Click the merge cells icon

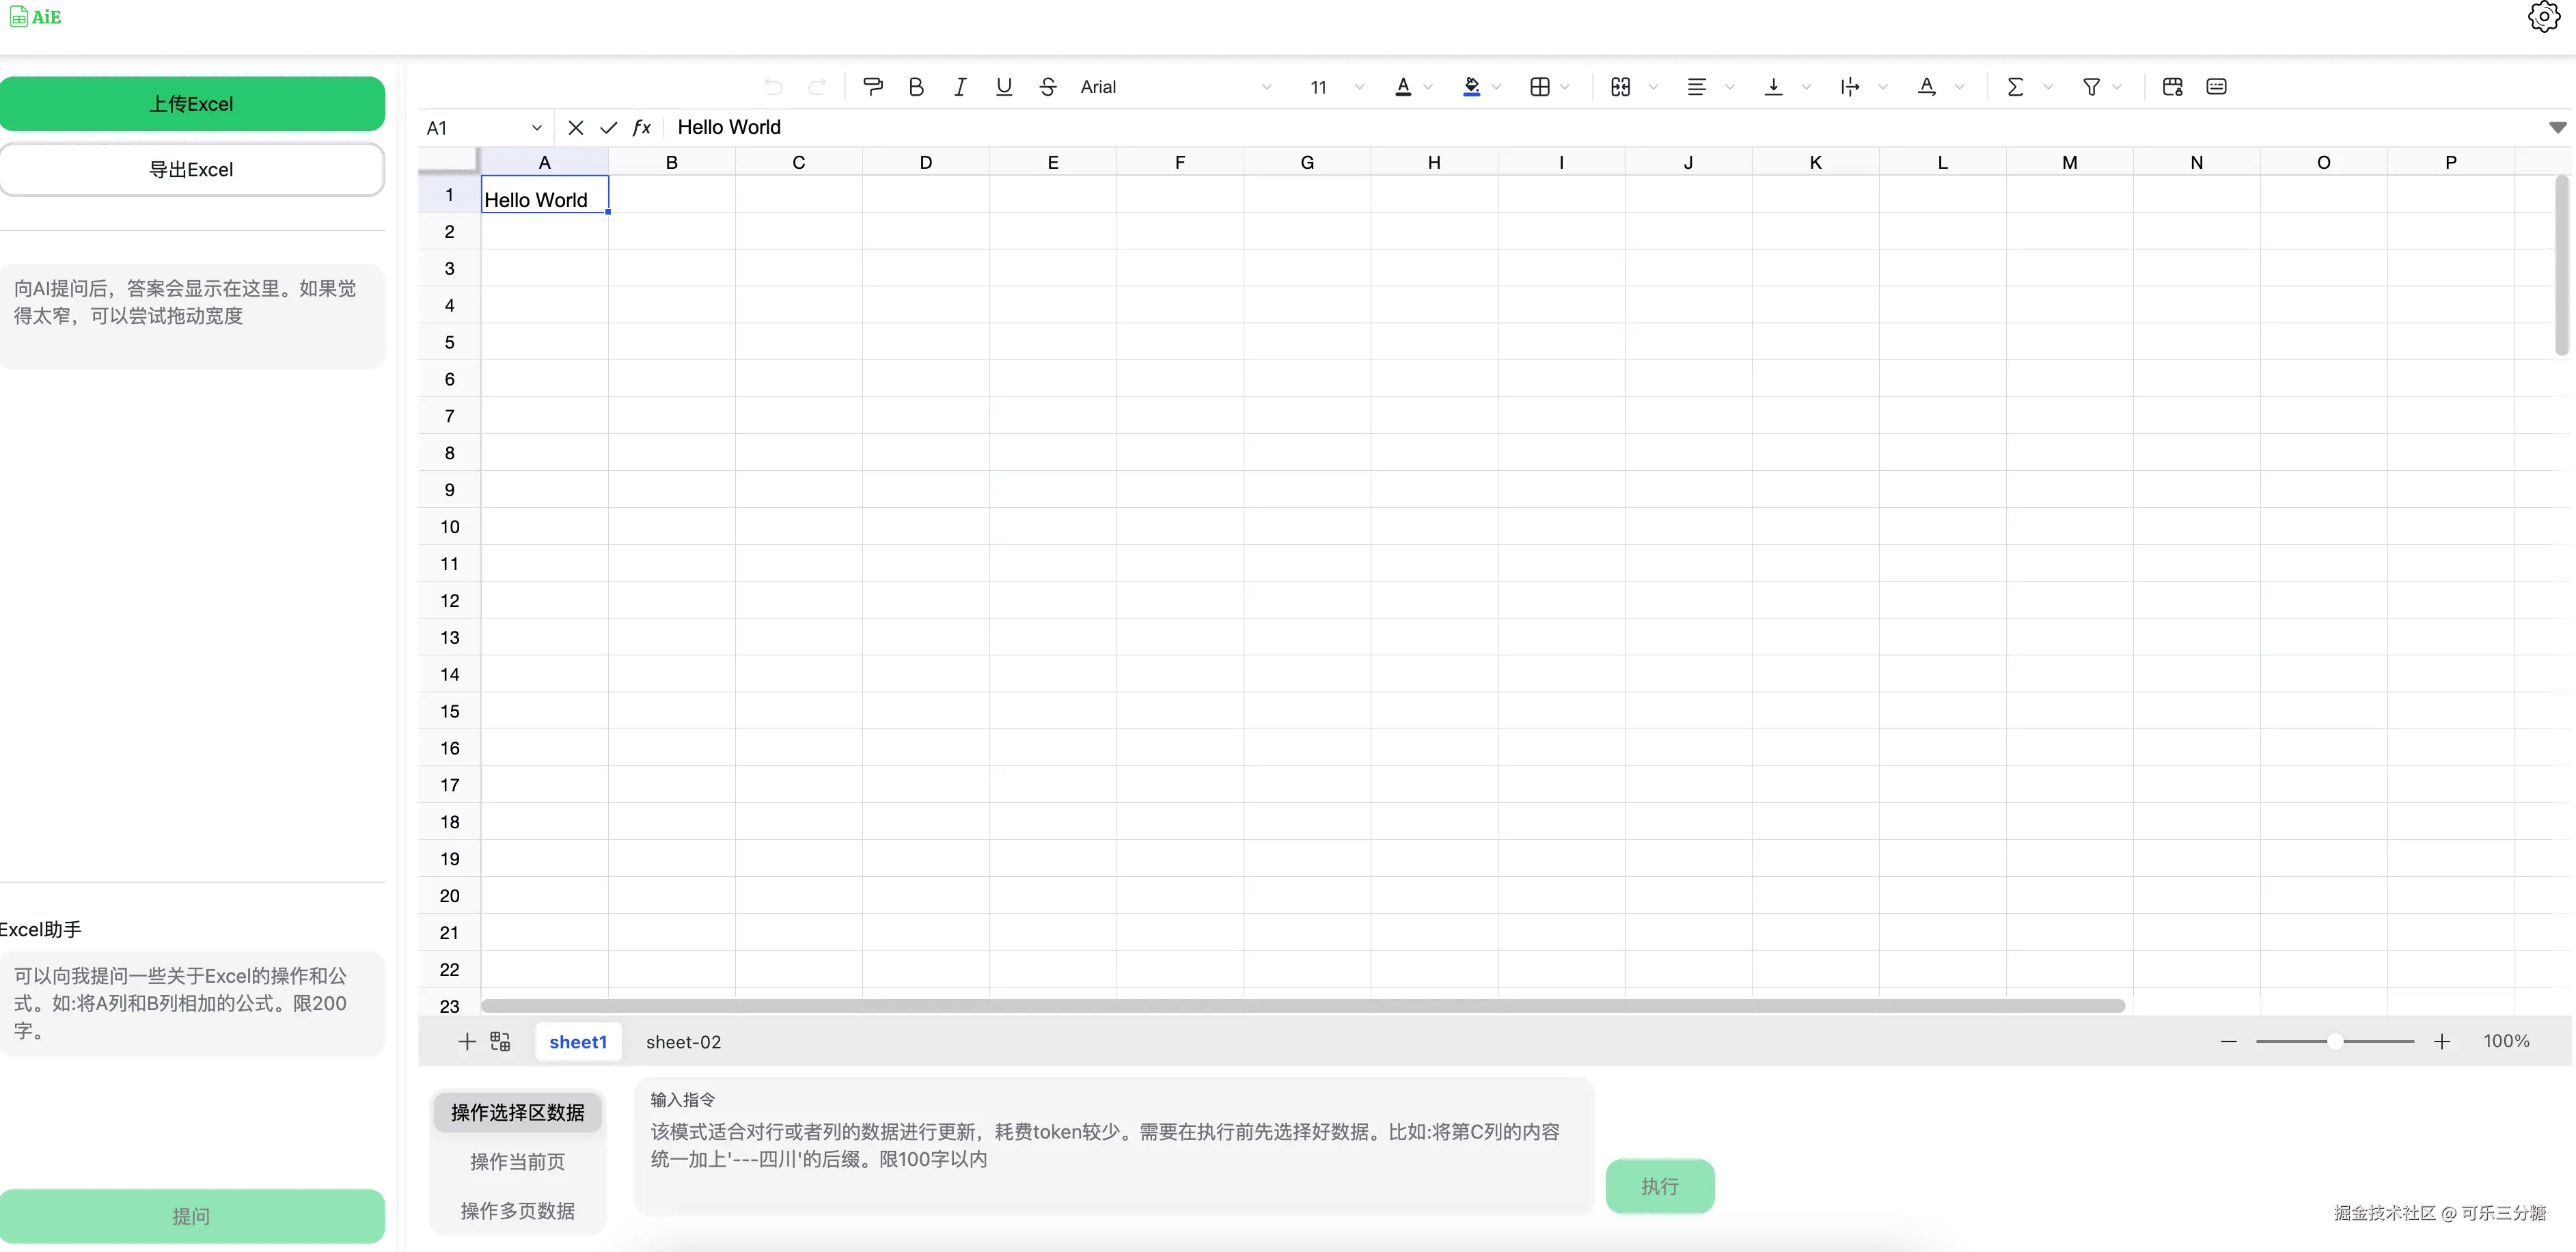point(1622,87)
